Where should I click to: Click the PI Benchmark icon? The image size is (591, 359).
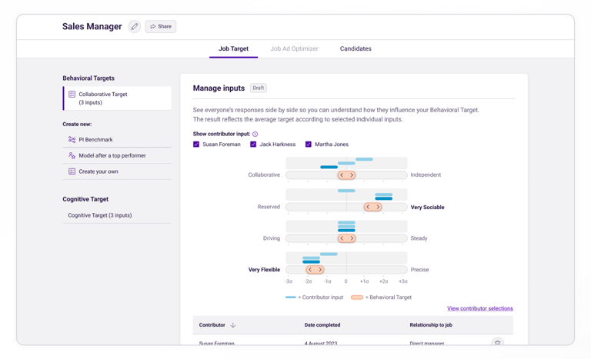[x=72, y=140]
